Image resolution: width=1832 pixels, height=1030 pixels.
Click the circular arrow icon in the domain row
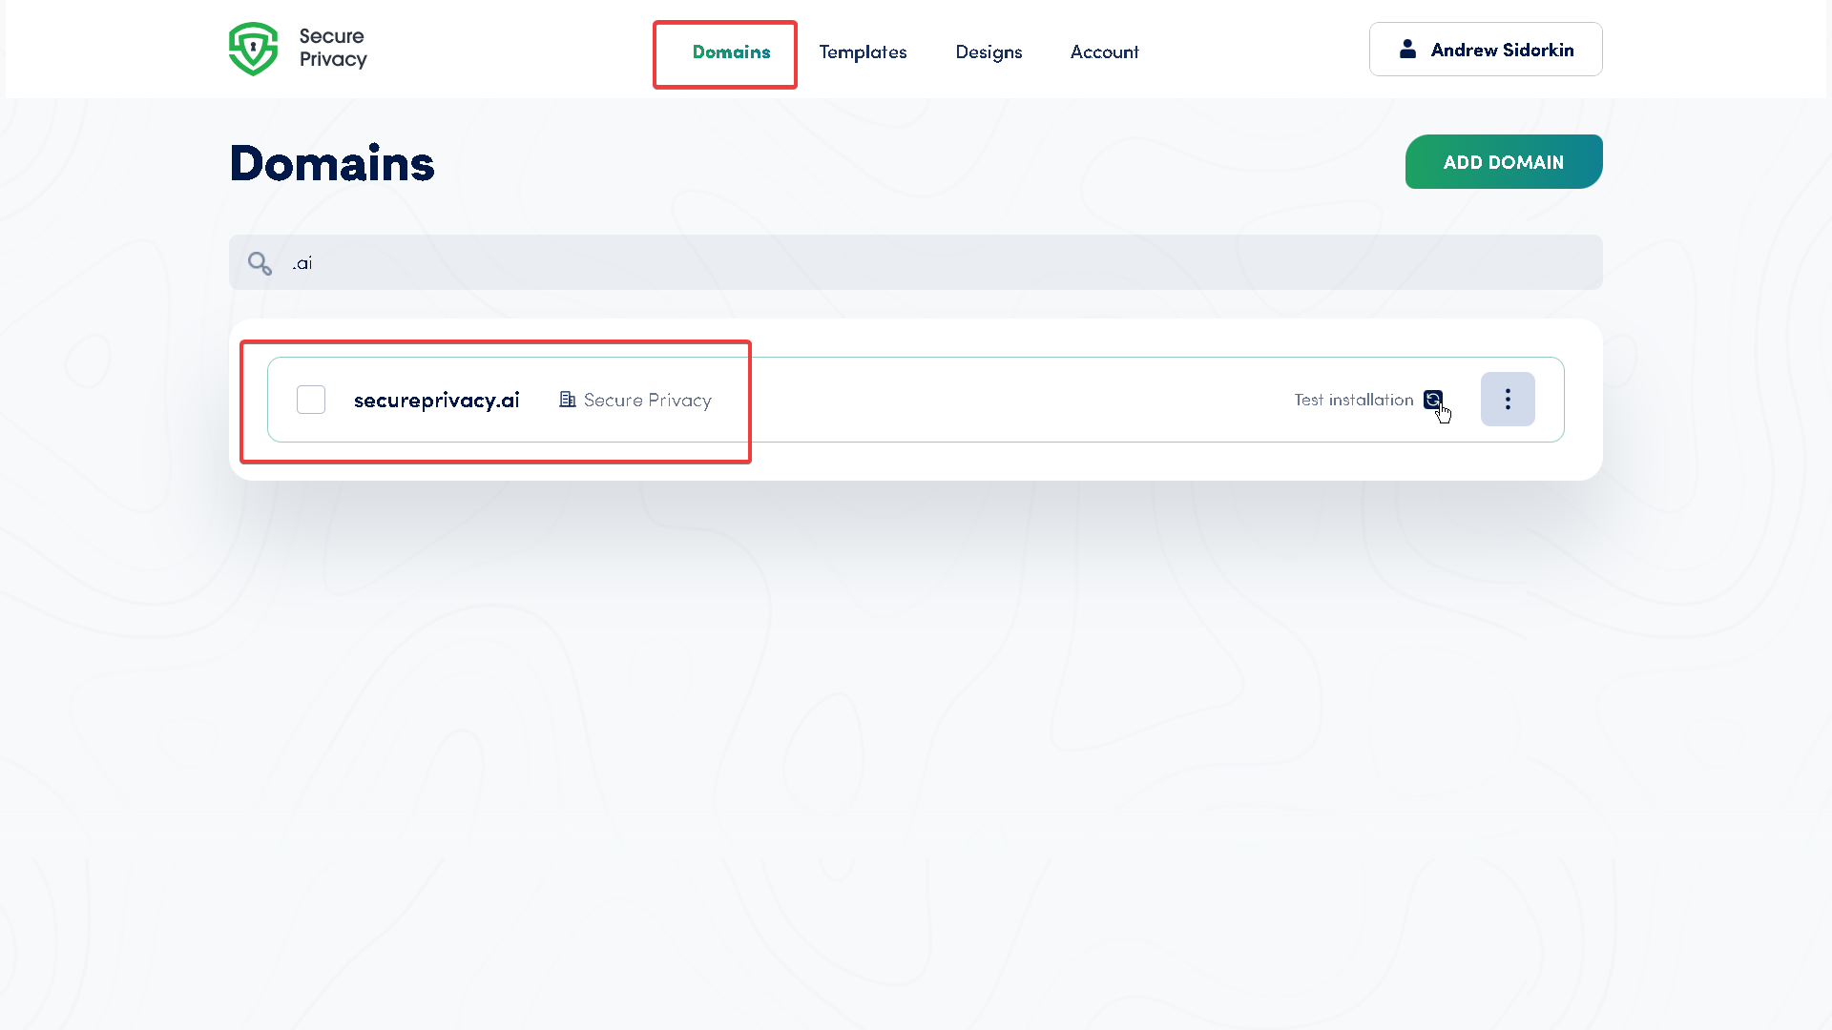click(x=1432, y=400)
